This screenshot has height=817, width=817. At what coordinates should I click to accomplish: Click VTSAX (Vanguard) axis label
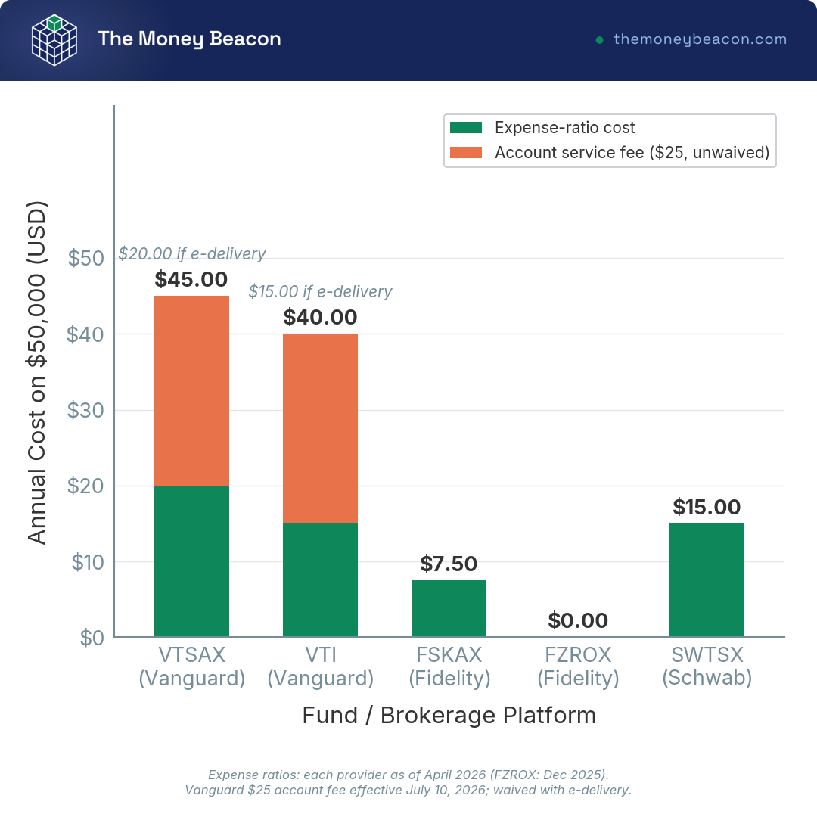[x=191, y=666]
